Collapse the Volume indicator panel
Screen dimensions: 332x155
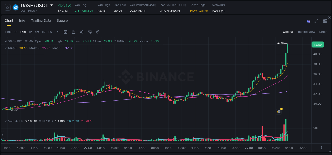pyautogui.click(x=5, y=121)
